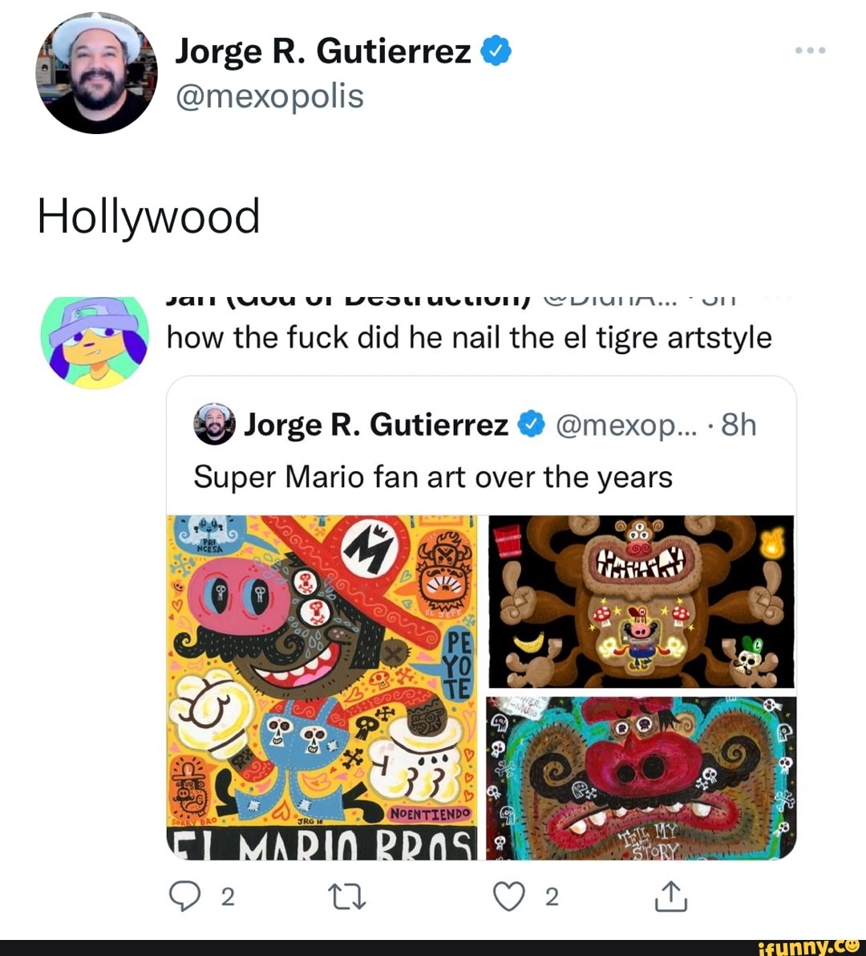Click the reply speech bubble icon

click(186, 897)
